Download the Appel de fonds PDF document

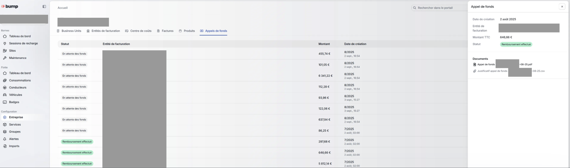(486, 64)
